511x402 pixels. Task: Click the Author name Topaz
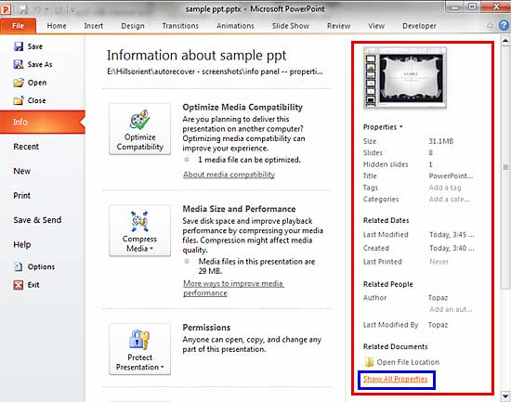438,298
